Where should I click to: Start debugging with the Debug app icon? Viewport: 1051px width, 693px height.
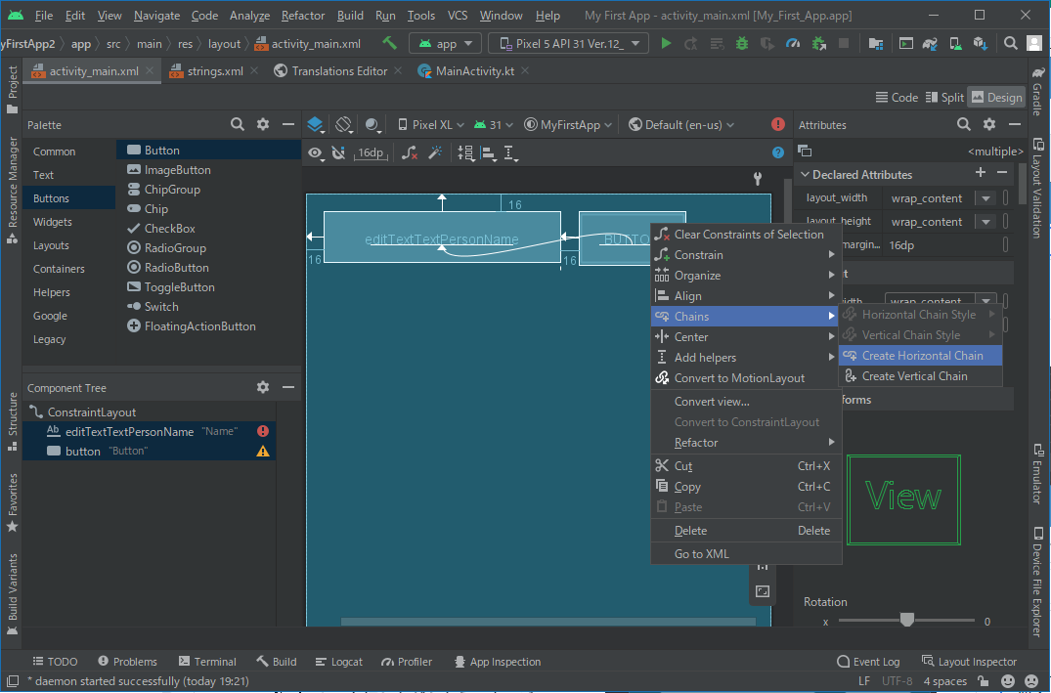click(x=742, y=43)
